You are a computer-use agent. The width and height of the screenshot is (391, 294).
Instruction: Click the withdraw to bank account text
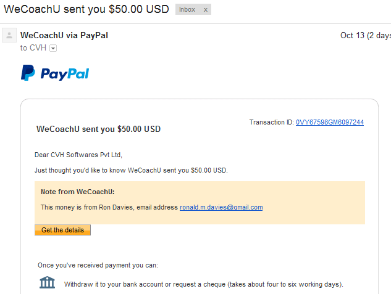tap(204, 284)
